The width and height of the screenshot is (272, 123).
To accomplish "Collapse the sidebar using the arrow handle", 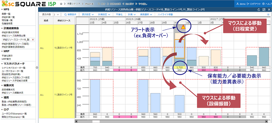I will click(37, 68).
